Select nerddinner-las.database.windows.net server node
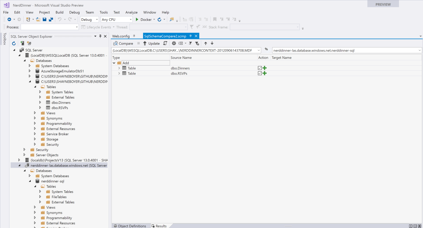Image resolution: width=423 pixels, height=228 pixels. point(59,165)
